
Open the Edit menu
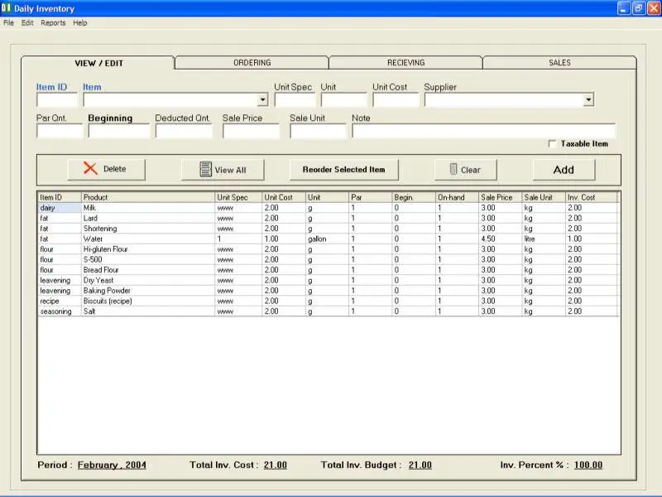(27, 23)
